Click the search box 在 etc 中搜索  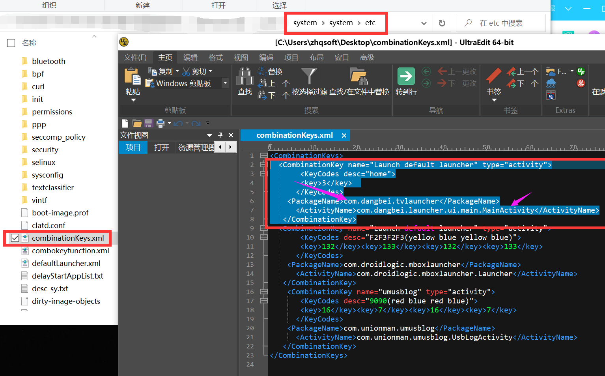pos(501,23)
